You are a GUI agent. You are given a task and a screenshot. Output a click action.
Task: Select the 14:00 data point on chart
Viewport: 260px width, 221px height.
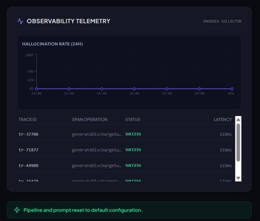pos(102,89)
